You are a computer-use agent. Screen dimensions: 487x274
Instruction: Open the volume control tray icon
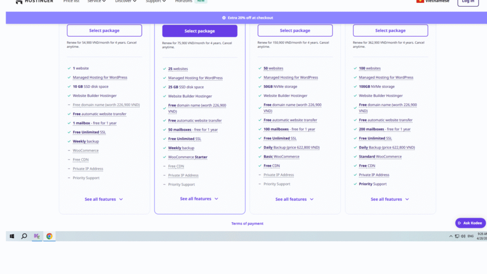pyautogui.click(x=463, y=236)
